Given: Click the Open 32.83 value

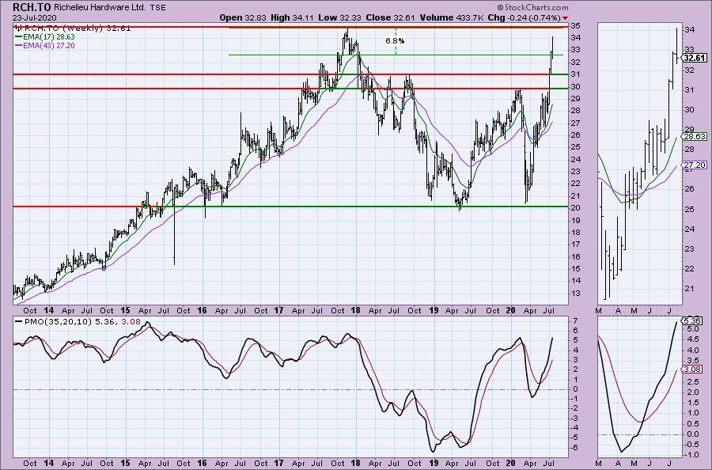Looking at the screenshot, I should coord(243,17).
